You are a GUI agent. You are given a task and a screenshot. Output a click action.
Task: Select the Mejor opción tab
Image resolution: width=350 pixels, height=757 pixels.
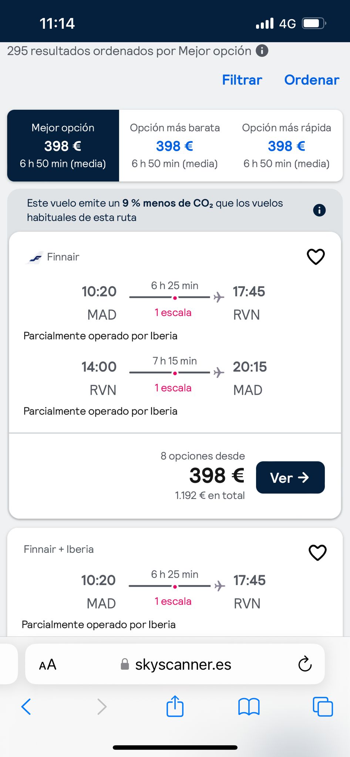coord(63,146)
